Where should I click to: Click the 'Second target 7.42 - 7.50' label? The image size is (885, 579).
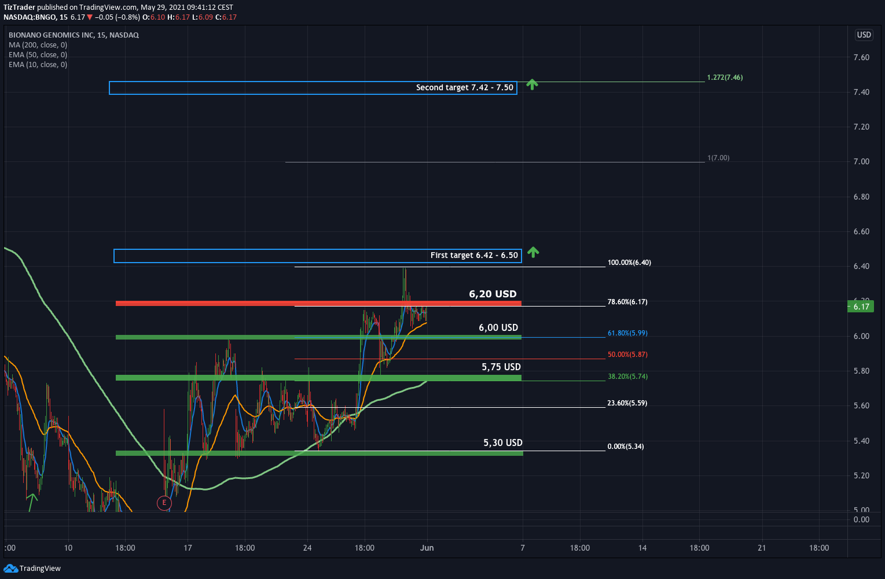[x=465, y=87]
